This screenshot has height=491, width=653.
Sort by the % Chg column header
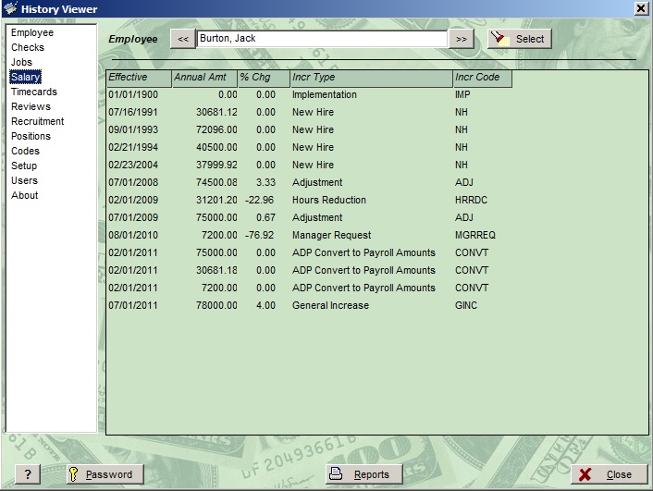point(264,78)
